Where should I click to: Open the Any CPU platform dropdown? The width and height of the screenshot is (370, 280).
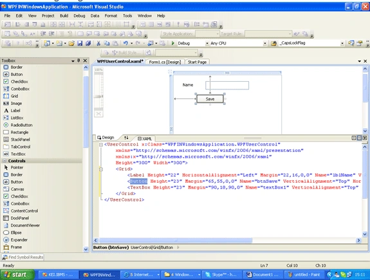pos(264,43)
